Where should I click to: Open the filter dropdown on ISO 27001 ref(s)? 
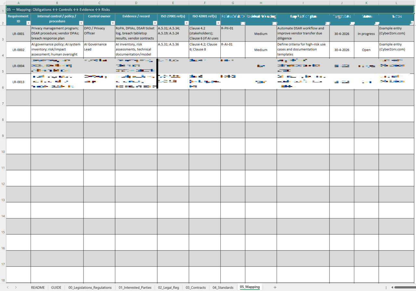coord(186,23)
